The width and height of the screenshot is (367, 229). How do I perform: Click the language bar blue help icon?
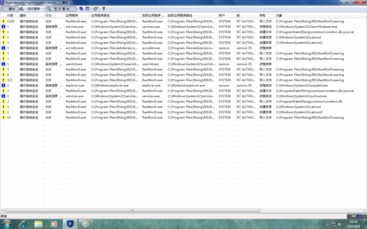359,216
